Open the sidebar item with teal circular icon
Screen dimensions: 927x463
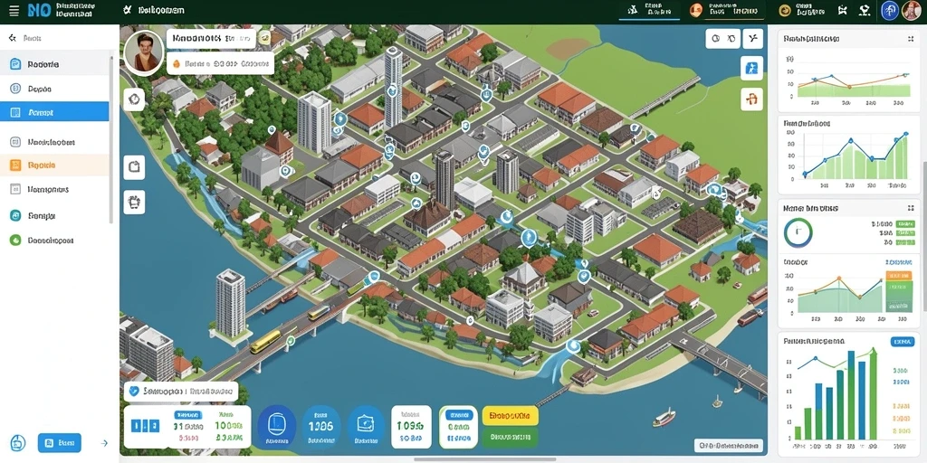coord(54,215)
